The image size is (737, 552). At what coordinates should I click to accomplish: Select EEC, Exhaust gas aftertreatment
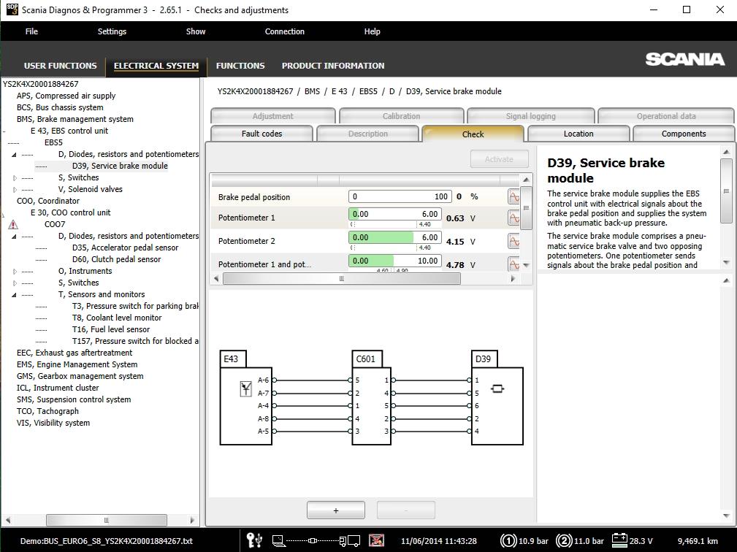pos(75,353)
